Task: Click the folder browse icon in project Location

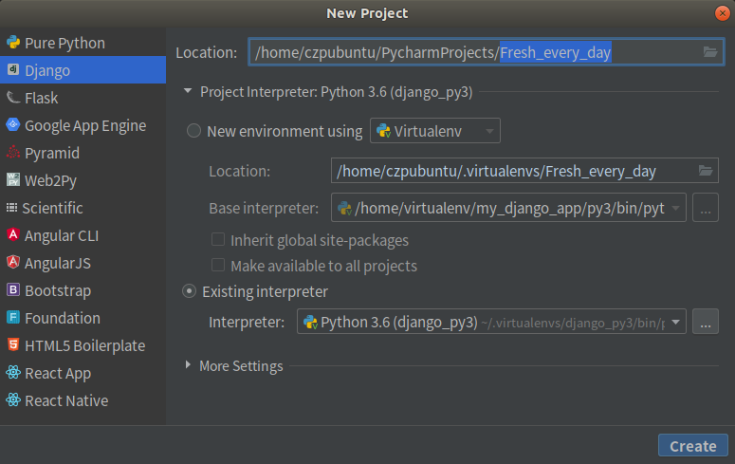Action: (710, 52)
